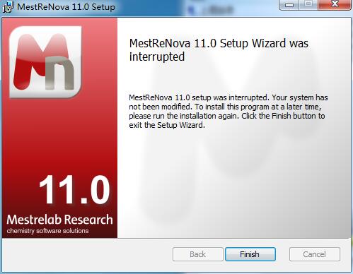This screenshot has width=353, height=274.
Task: Minimize the MestReNova Setup window
Action: (289, 4)
